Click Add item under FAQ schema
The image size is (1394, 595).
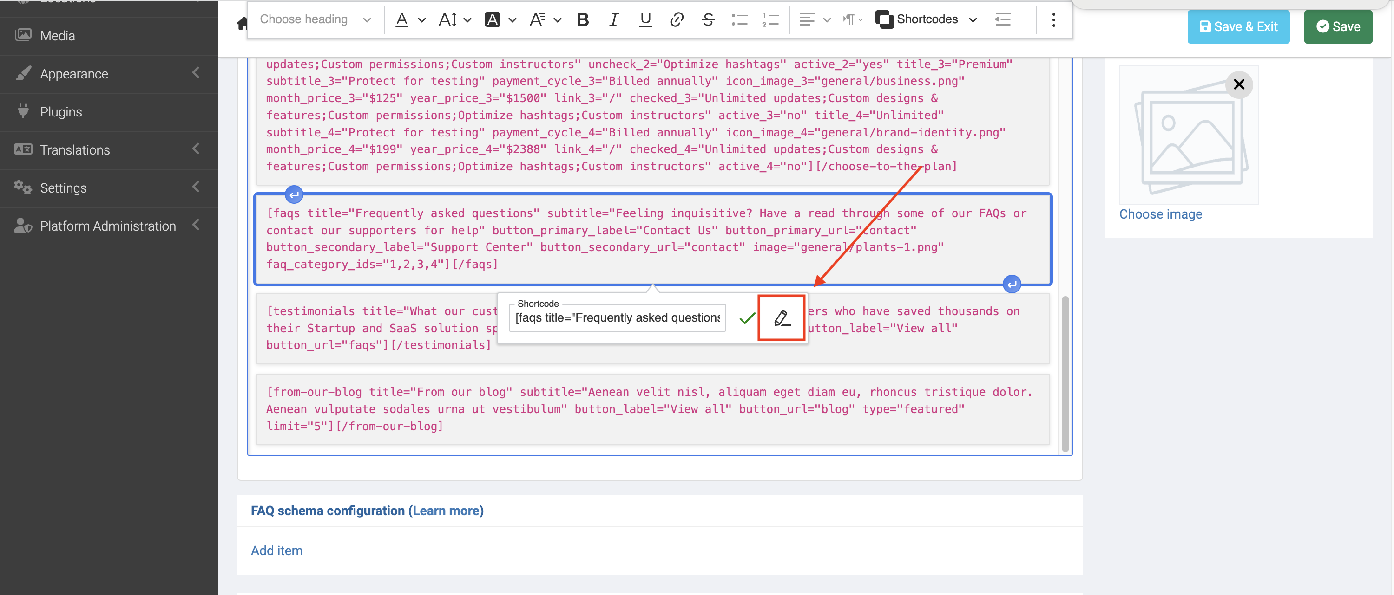[x=276, y=550]
